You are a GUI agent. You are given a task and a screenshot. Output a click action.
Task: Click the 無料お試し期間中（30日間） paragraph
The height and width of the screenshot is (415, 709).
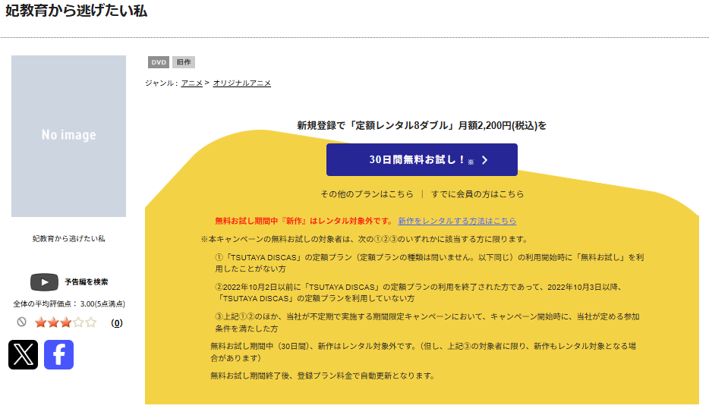pos(424,352)
